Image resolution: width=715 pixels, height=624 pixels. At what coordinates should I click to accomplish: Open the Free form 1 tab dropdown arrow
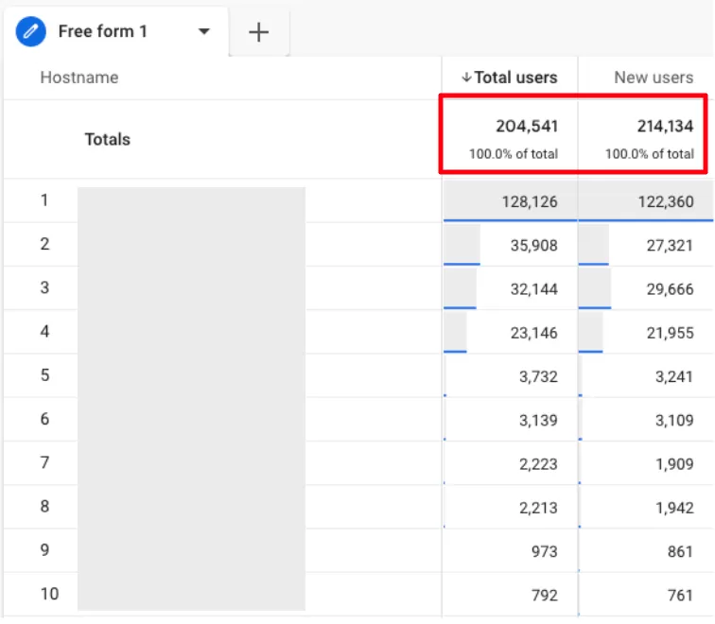click(x=204, y=31)
